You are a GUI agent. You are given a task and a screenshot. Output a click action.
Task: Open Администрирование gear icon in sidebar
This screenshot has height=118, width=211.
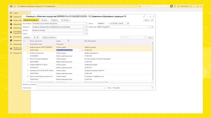[11, 44]
